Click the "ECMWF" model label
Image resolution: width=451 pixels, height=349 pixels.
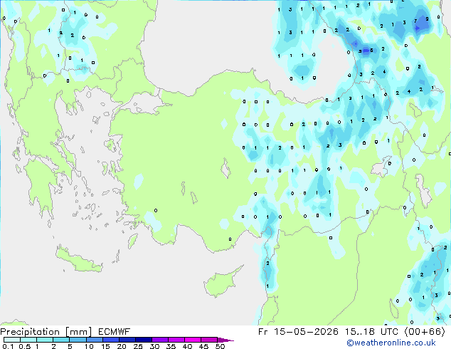click(x=115, y=332)
